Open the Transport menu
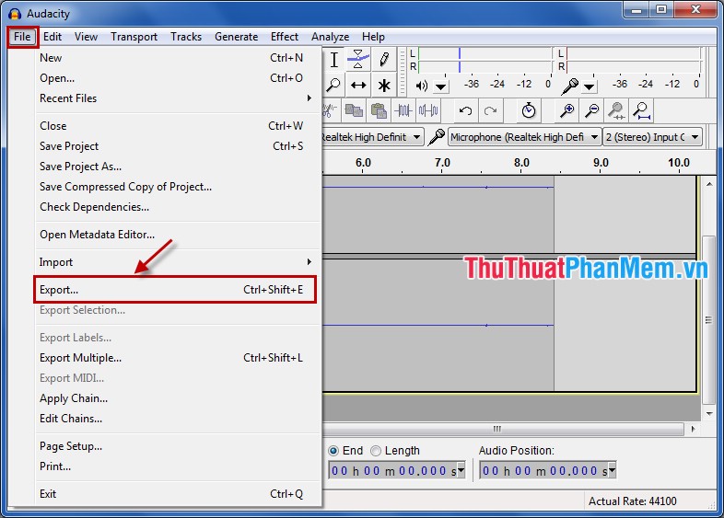The image size is (724, 518). pyautogui.click(x=134, y=37)
